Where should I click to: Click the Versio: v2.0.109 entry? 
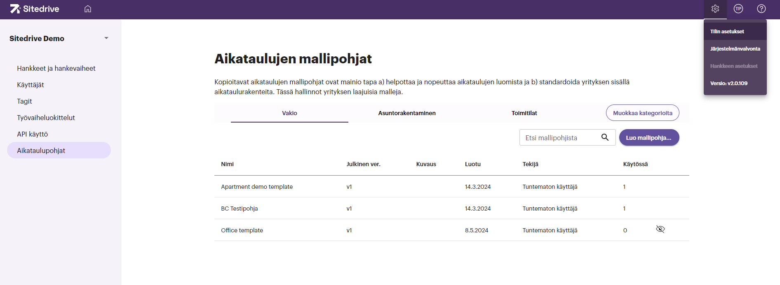(x=735, y=83)
